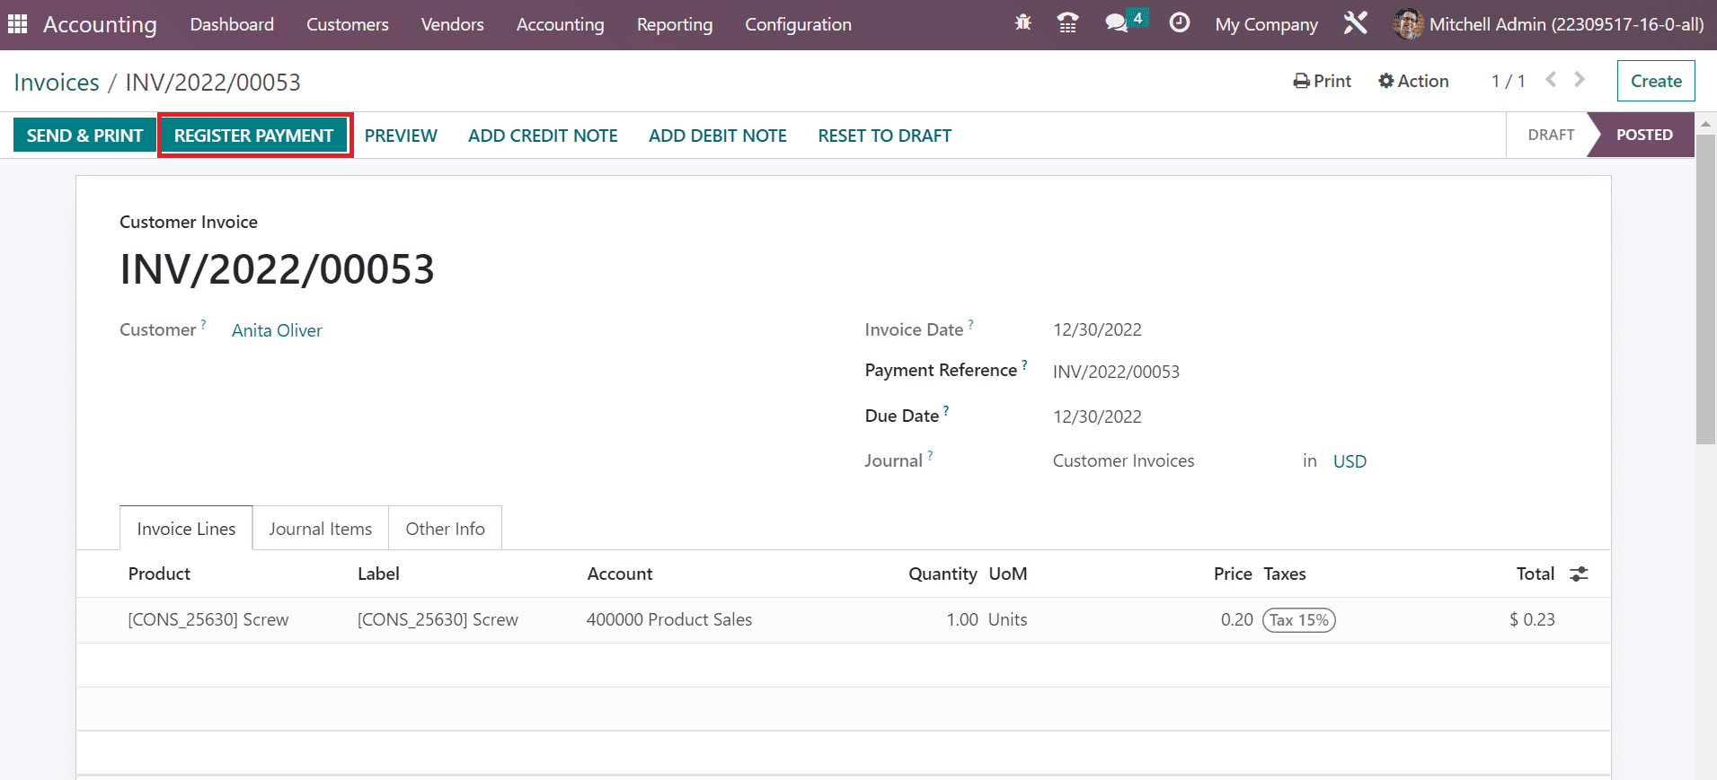This screenshot has width=1717, height=780.
Task: Click Customer Invoices journal value
Action: pyautogui.click(x=1123, y=460)
